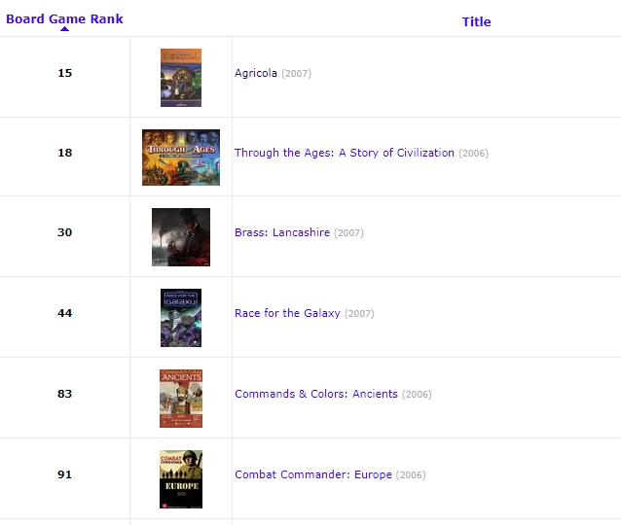The image size is (621, 525).
Task: Open the Brass: Lancashire link
Action: coord(282,232)
